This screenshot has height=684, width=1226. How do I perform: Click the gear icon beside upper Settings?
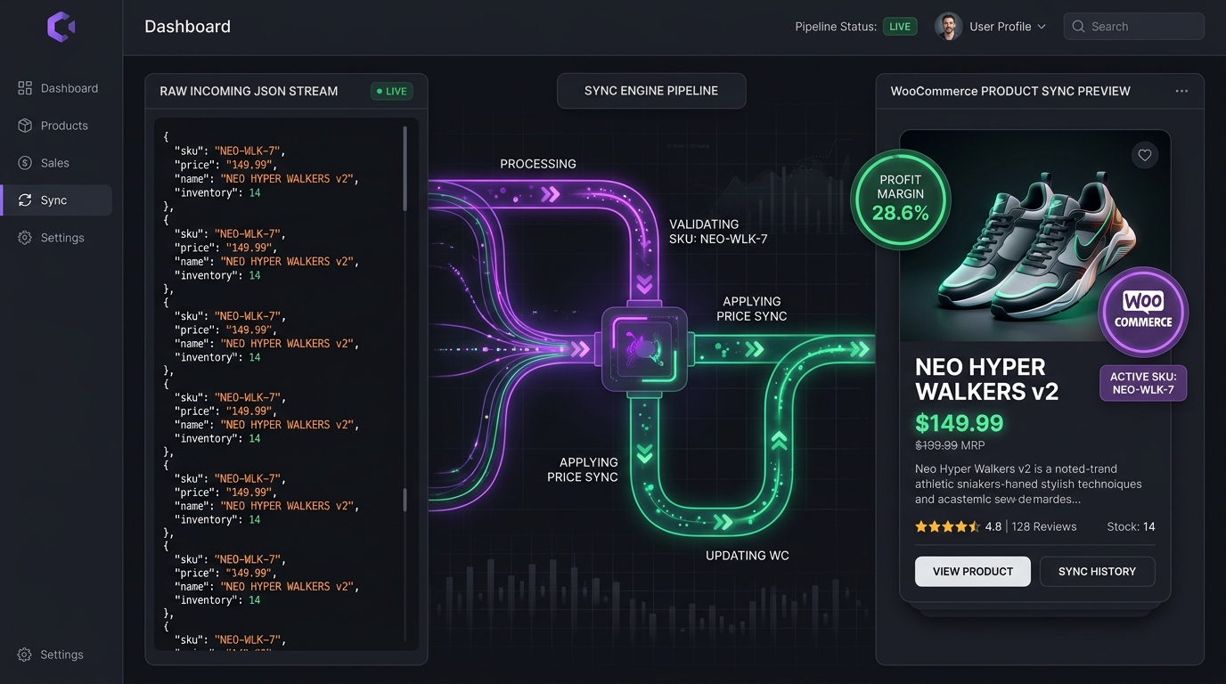[25, 238]
